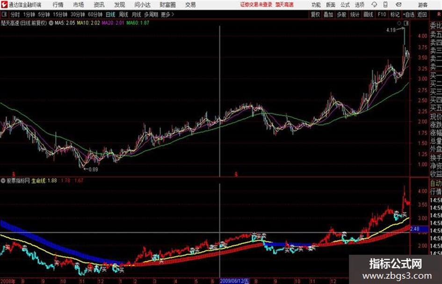Image resolution: width=442 pixels, height=284 pixels.
Task: Open the MA indicator dropdown circle
Action: tap(51, 23)
